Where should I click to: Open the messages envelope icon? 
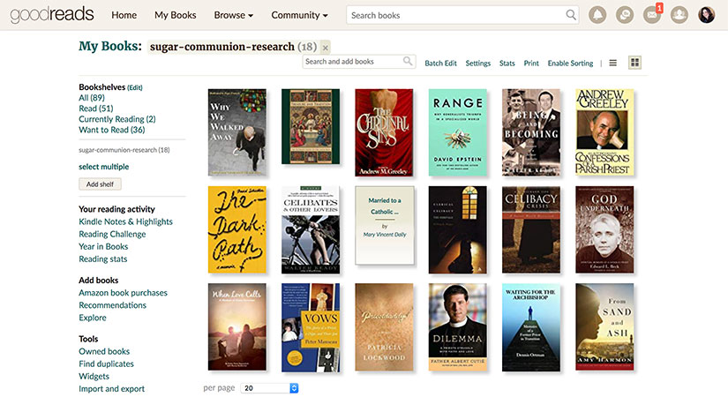coord(652,15)
